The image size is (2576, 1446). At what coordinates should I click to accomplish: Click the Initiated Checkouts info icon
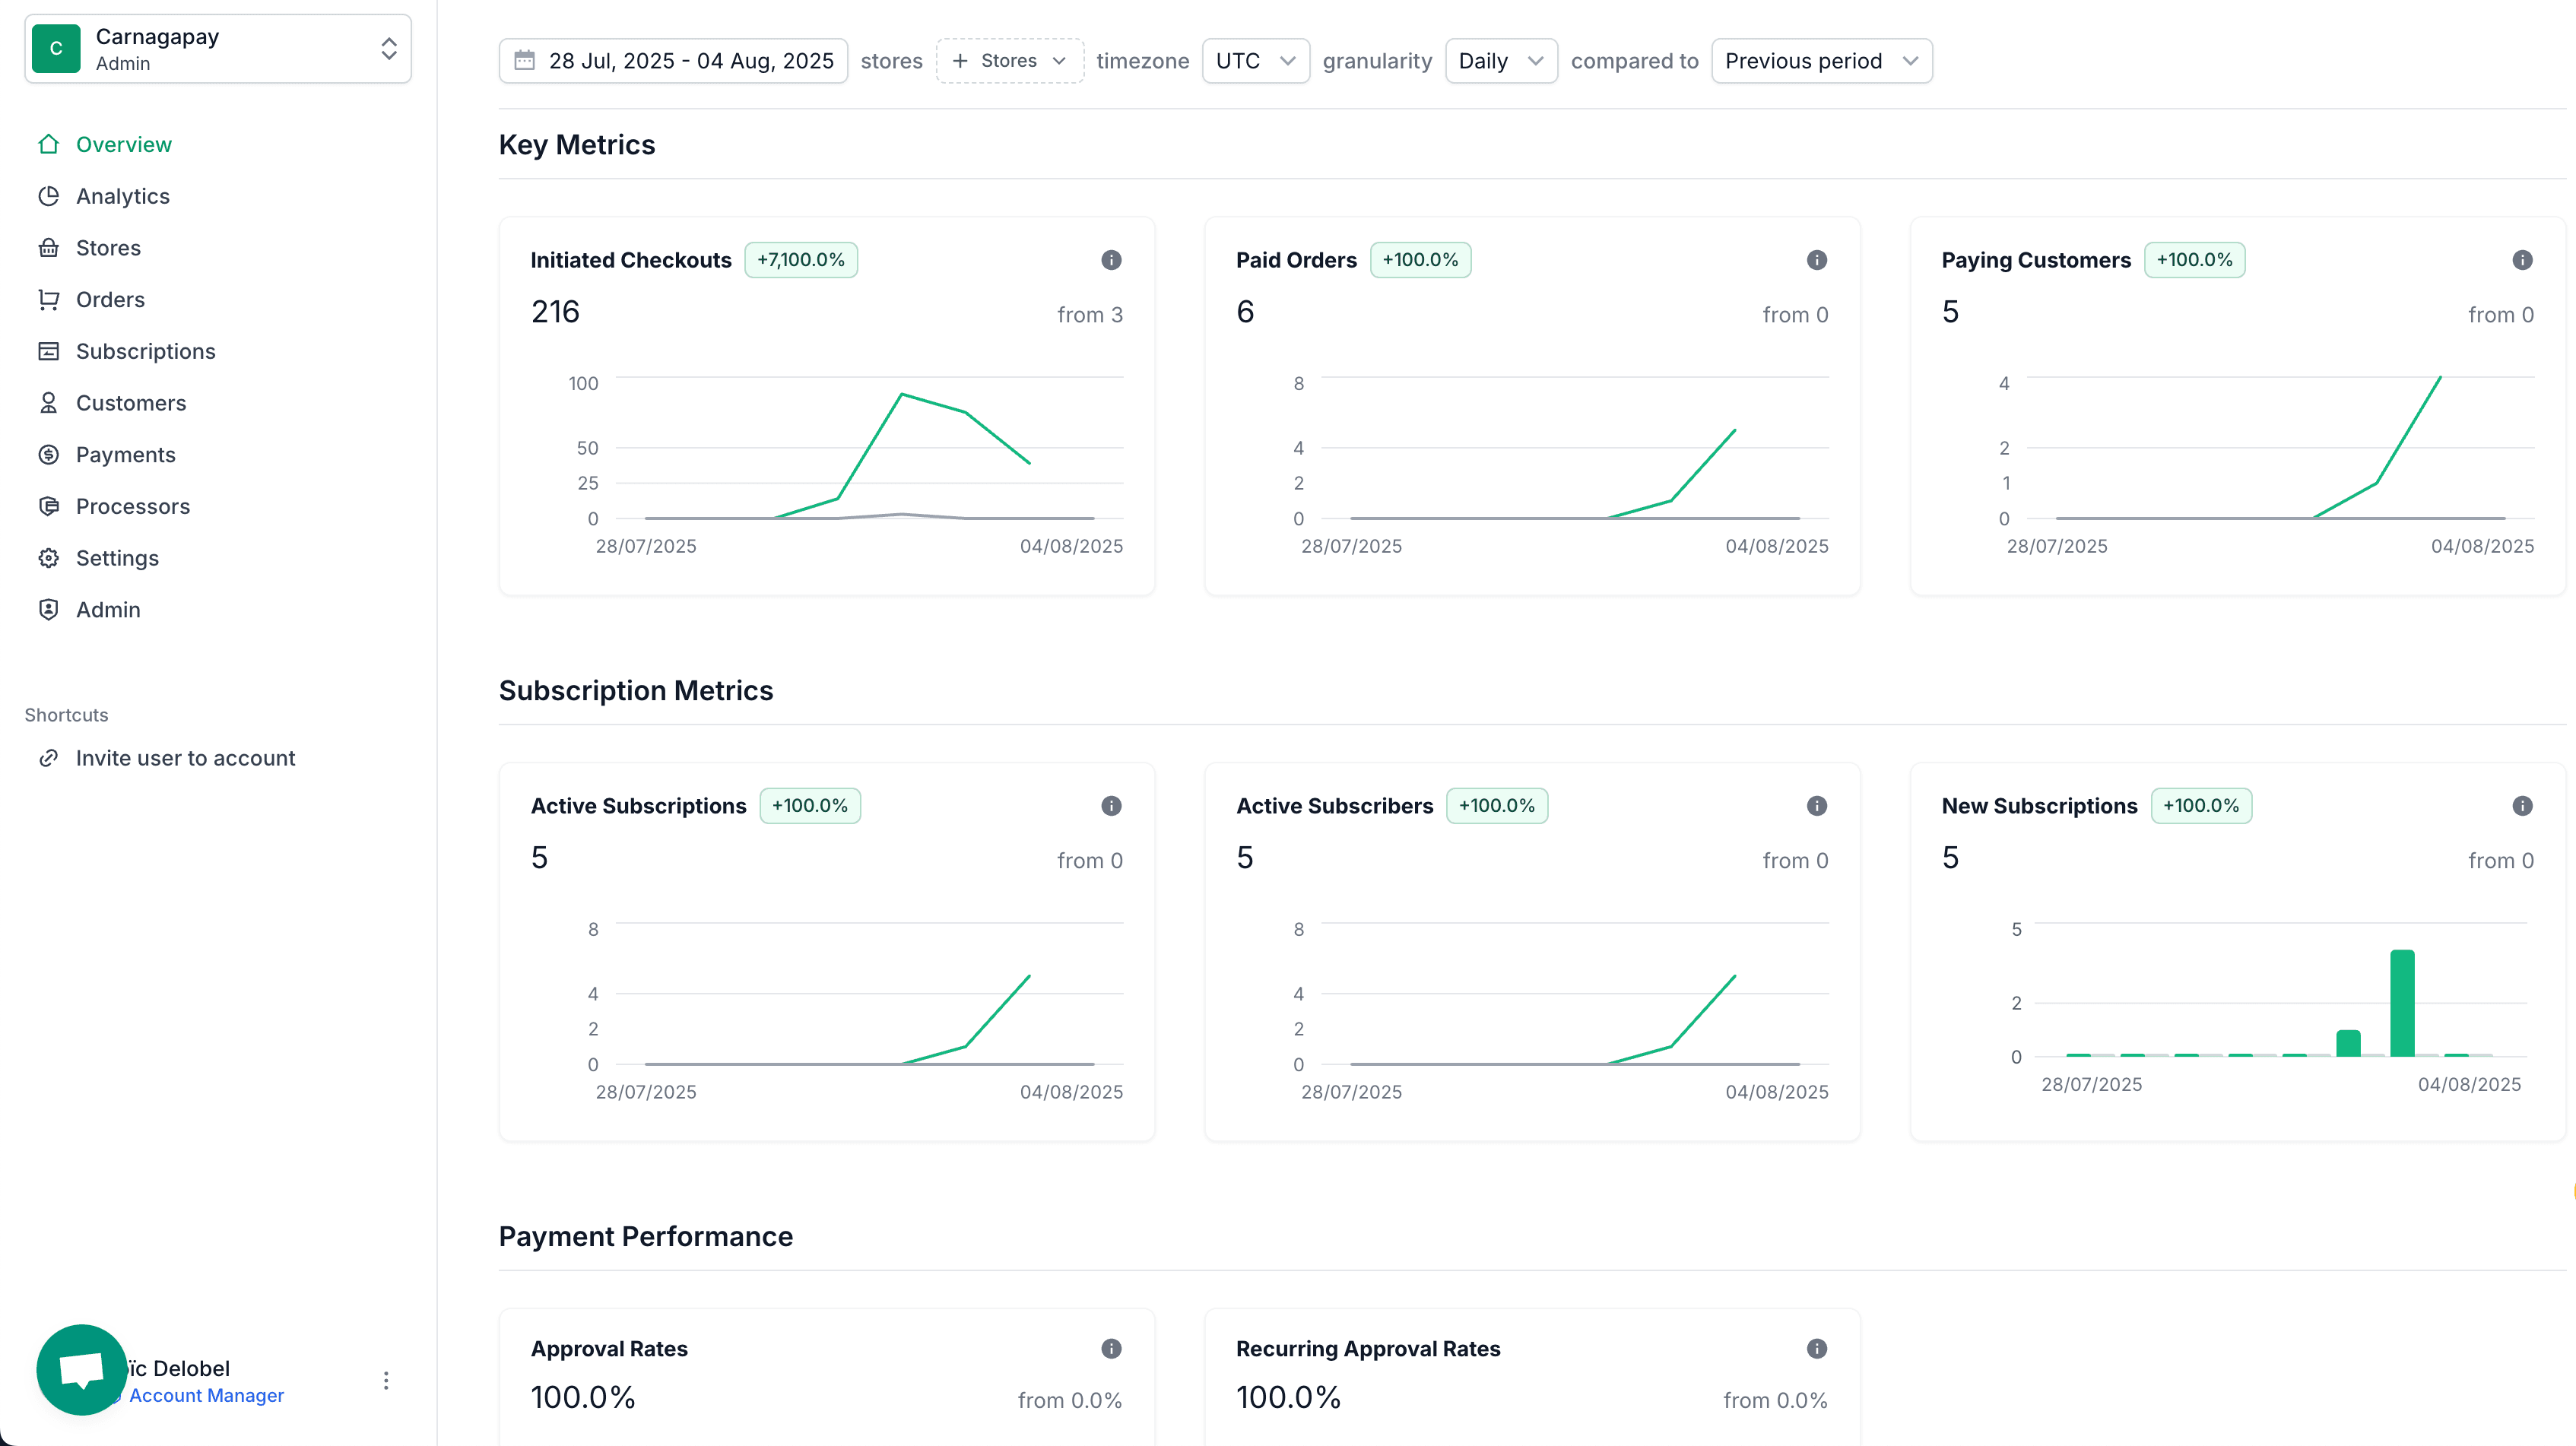pyautogui.click(x=1111, y=260)
